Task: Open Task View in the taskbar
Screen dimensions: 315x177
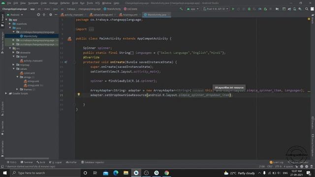Action: point(95,173)
